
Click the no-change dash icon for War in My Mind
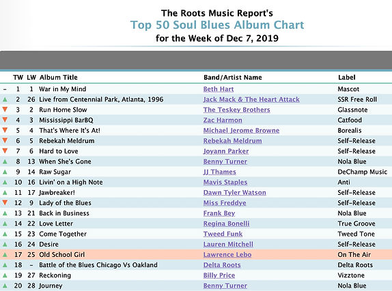(x=5, y=89)
